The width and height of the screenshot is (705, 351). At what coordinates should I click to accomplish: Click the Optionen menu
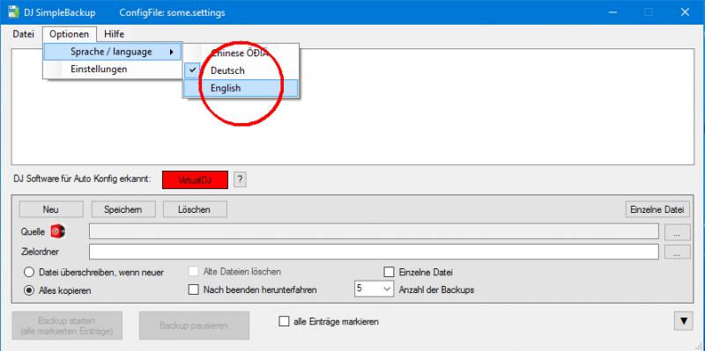(x=70, y=34)
